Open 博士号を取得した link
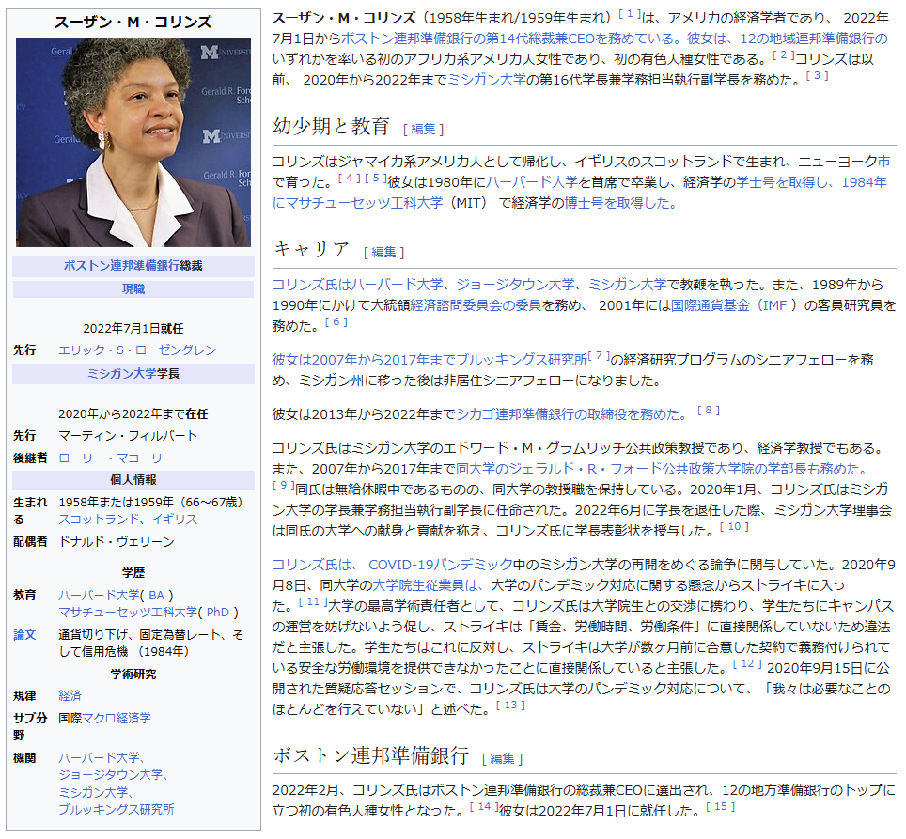The width and height of the screenshot is (906, 839). tap(620, 203)
